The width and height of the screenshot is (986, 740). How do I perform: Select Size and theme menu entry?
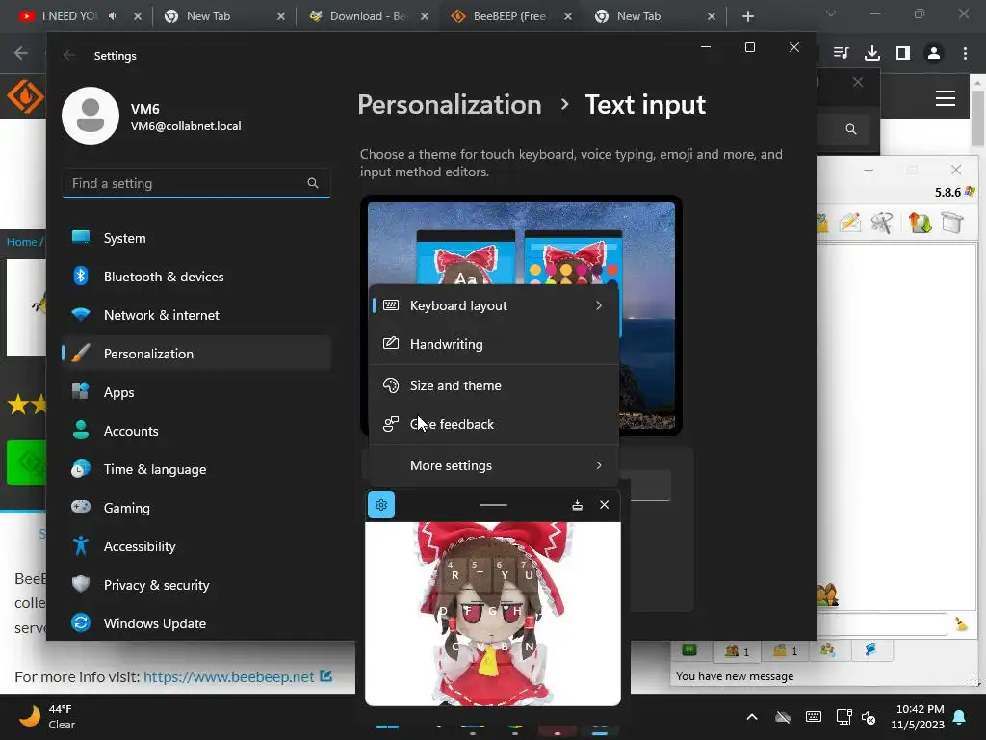click(494, 385)
